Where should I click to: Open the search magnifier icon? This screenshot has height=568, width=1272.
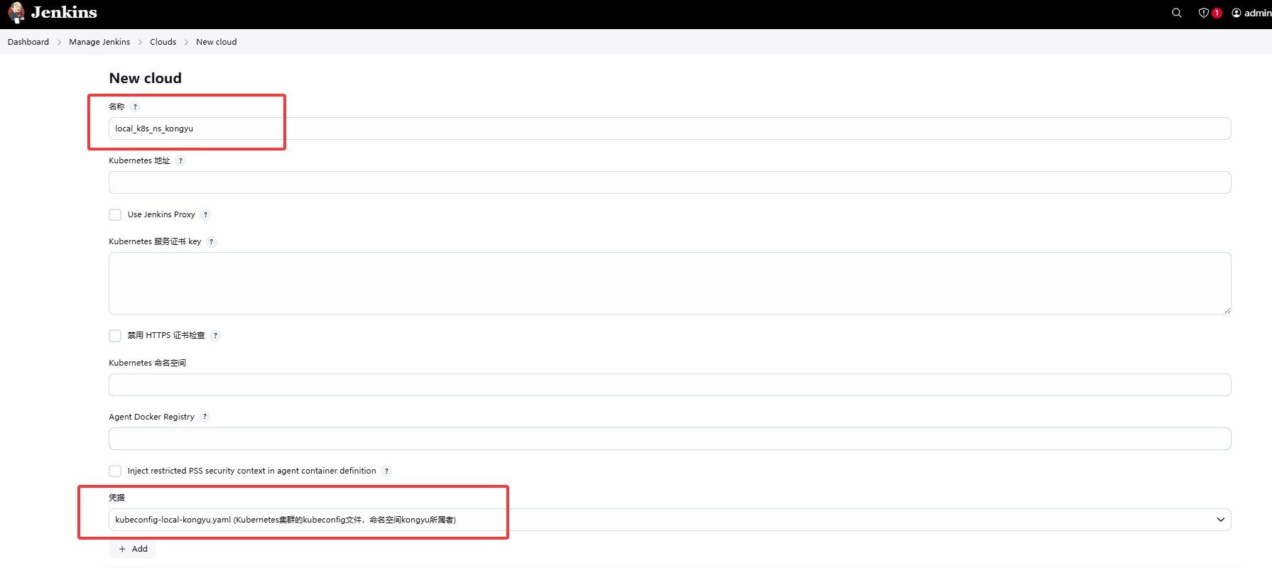pos(1176,13)
